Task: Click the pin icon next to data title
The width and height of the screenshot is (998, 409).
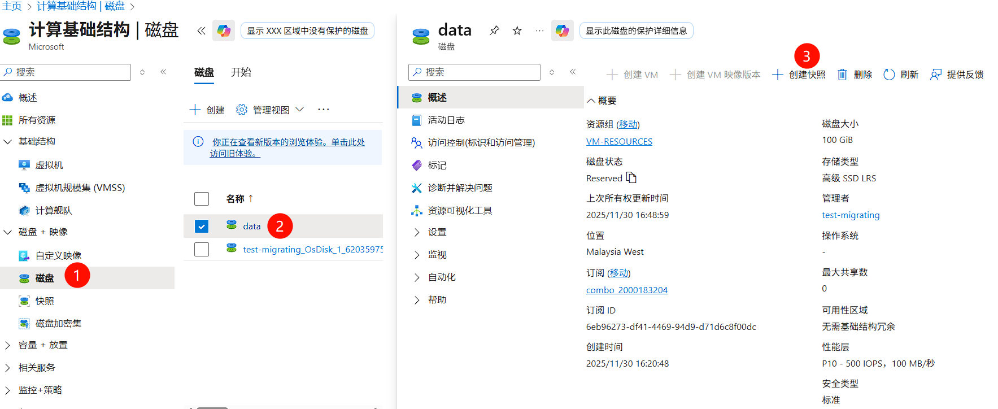Action: coord(494,31)
